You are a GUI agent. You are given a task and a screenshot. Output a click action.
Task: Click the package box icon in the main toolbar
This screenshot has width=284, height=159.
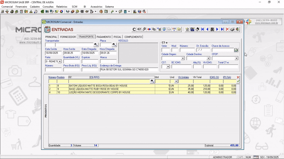101,12
